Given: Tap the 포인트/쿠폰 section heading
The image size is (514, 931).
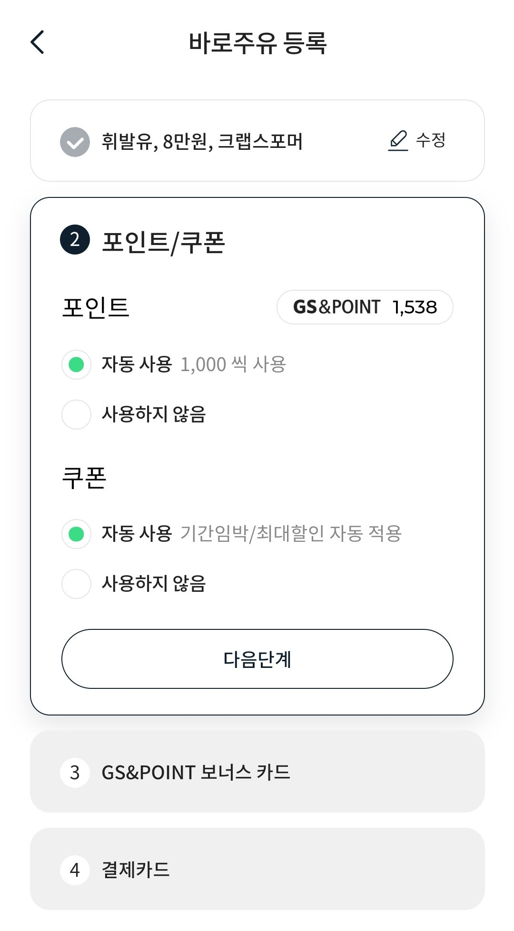Looking at the screenshot, I should 163,242.
